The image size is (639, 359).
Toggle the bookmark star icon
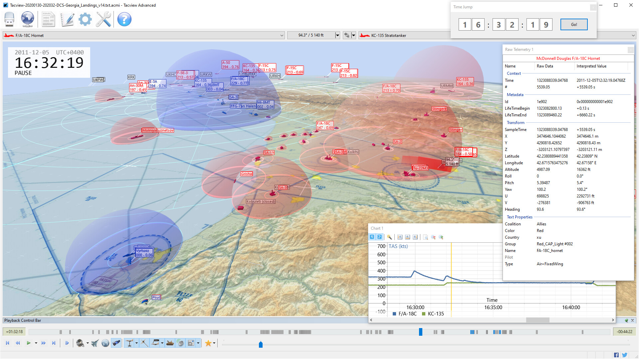click(x=209, y=343)
